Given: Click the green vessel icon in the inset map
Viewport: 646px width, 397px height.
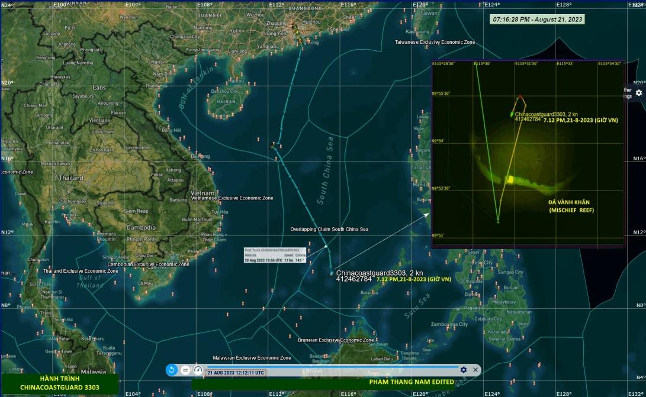Looking at the screenshot, I should coord(512,115).
